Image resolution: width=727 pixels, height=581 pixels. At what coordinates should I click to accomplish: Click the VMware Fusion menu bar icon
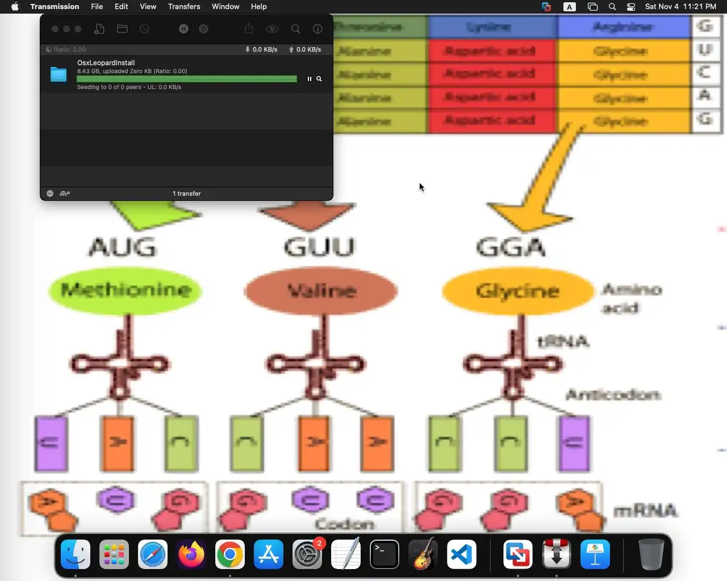(x=546, y=7)
